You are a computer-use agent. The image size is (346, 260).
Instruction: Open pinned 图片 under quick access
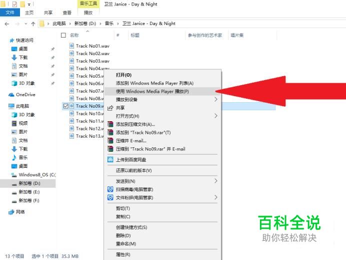tap(23, 75)
